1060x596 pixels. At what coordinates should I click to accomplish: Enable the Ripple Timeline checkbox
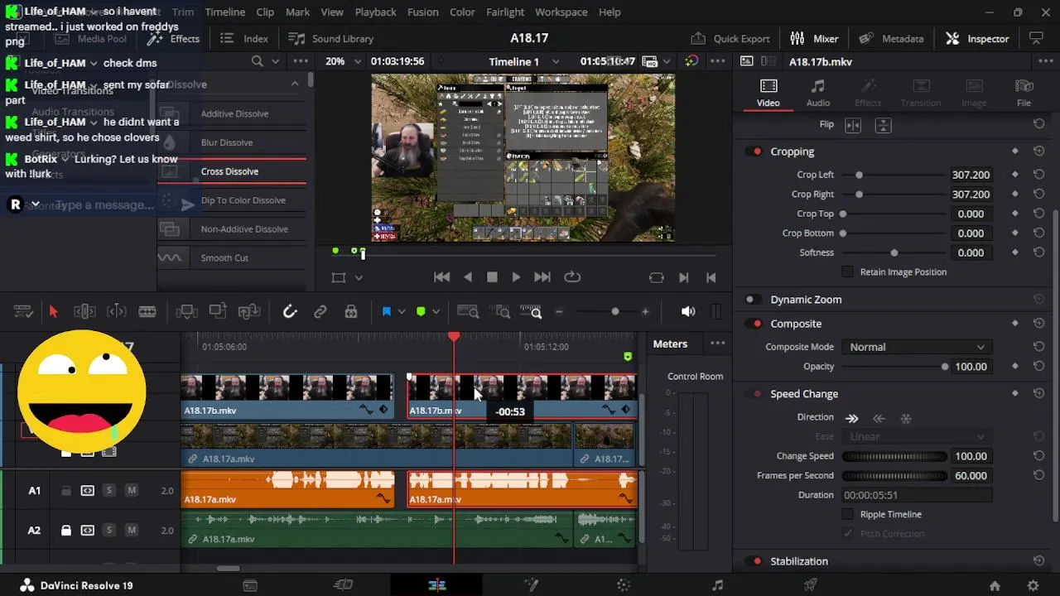click(847, 514)
